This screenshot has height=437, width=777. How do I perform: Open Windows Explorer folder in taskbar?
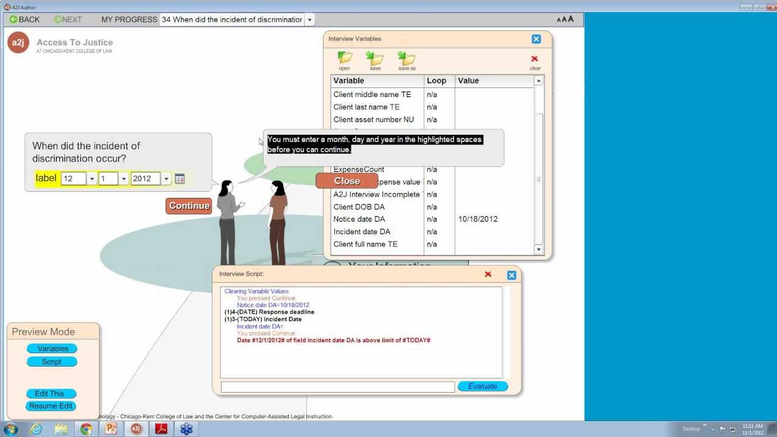(61, 429)
